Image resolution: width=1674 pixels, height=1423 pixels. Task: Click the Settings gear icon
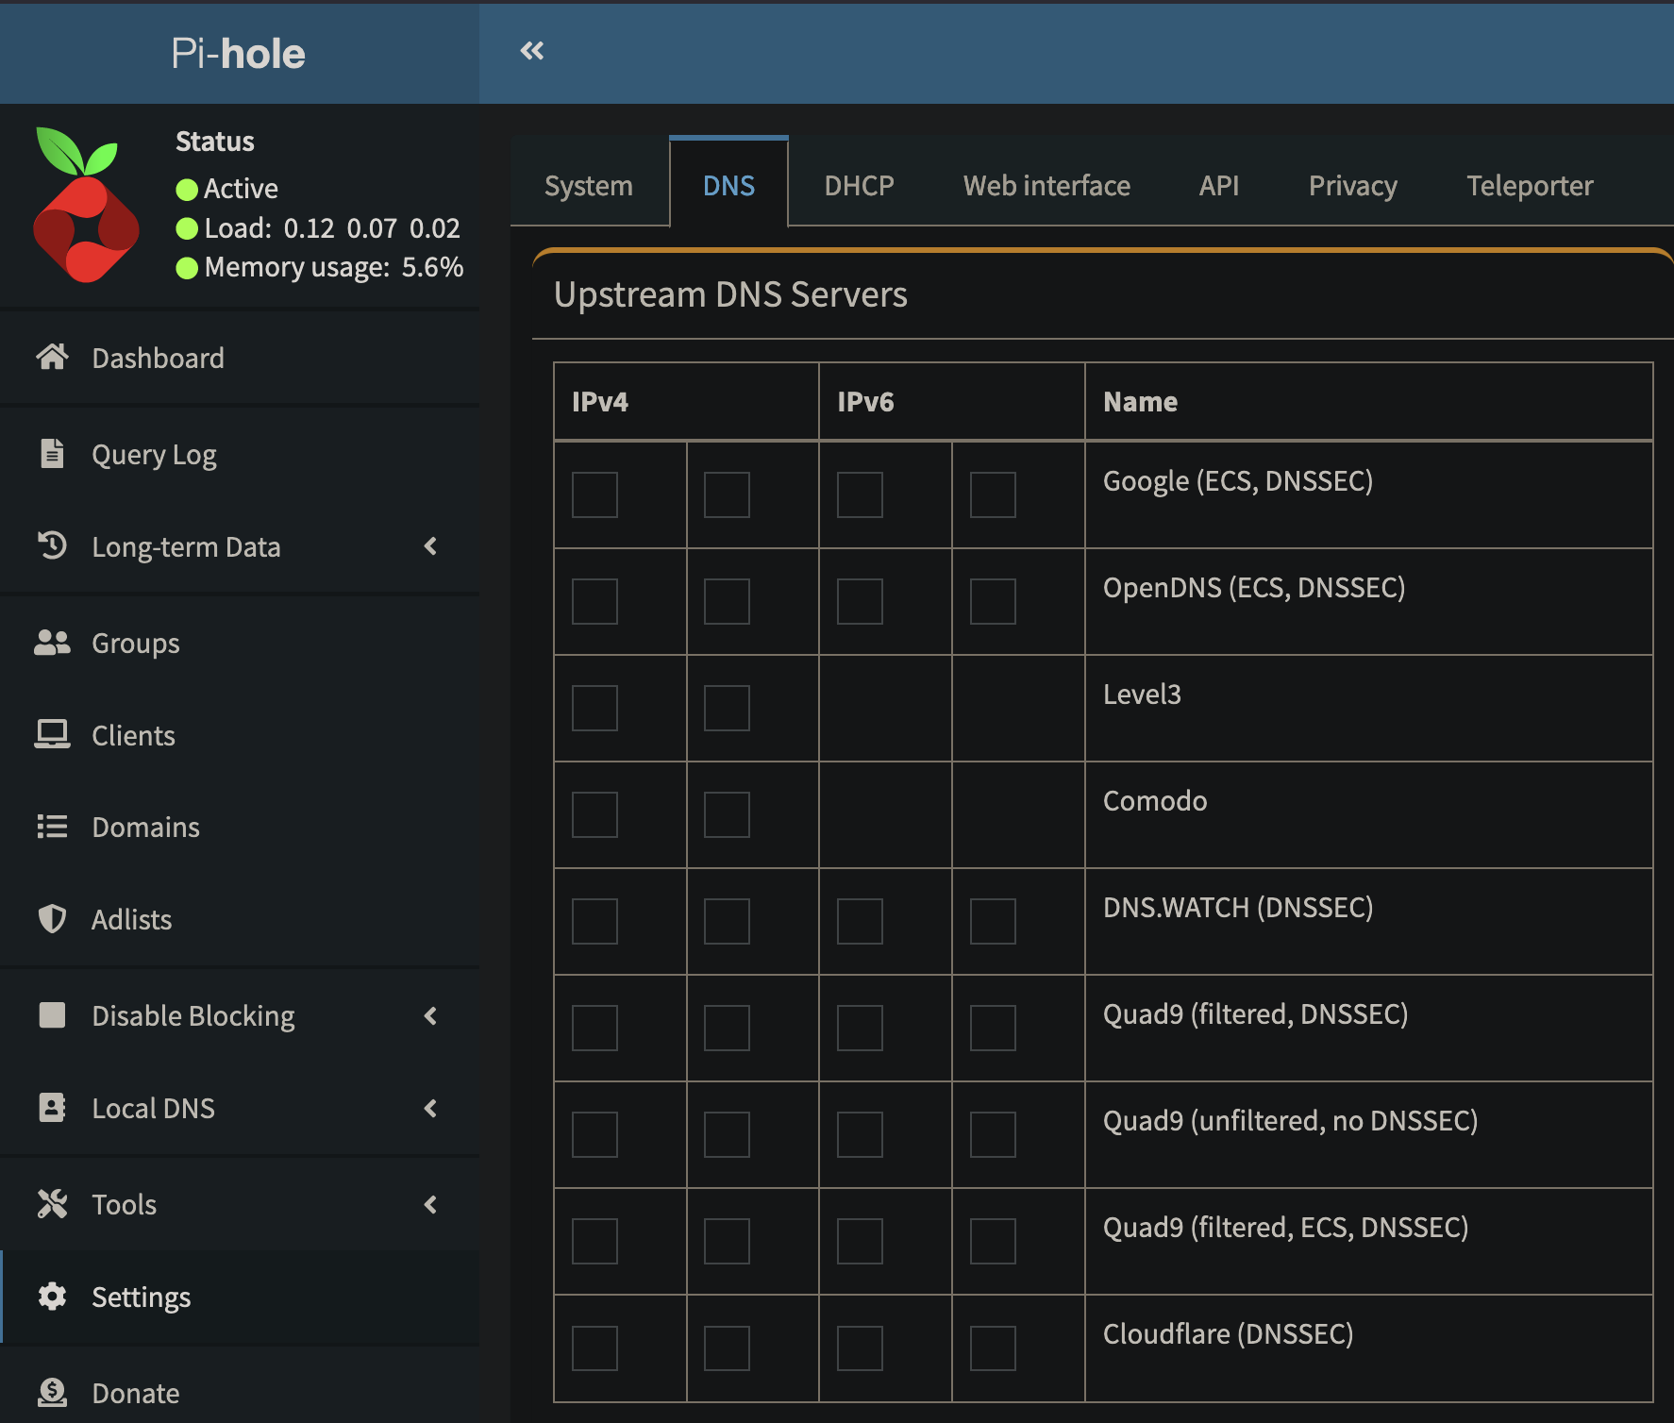[x=52, y=1297]
